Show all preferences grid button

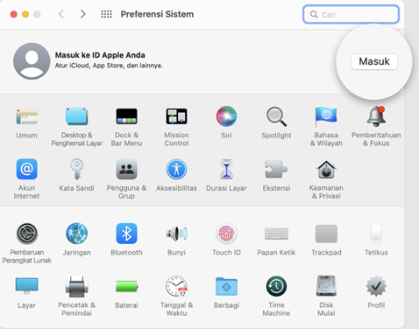click(x=106, y=14)
